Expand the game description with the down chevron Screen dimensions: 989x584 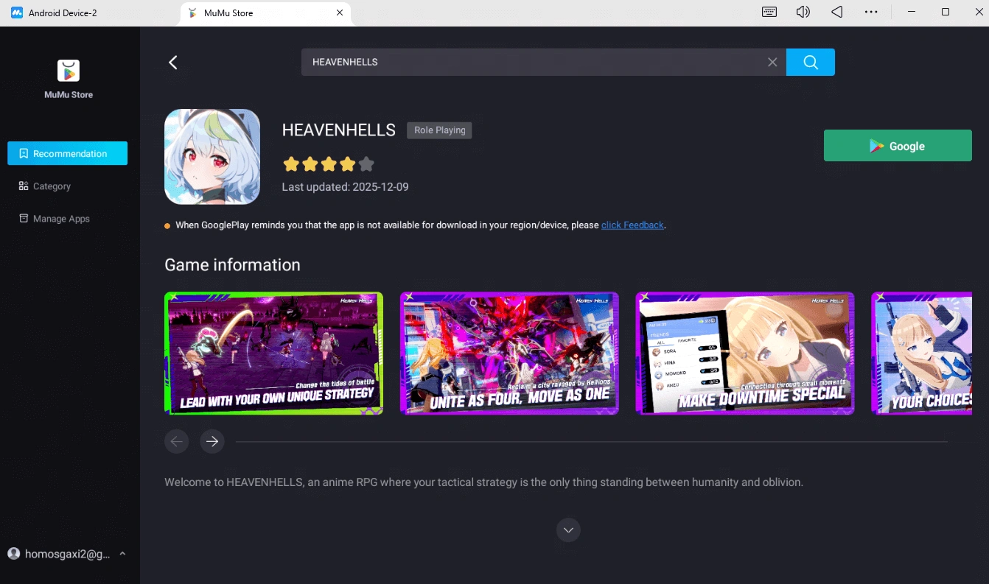pyautogui.click(x=567, y=530)
